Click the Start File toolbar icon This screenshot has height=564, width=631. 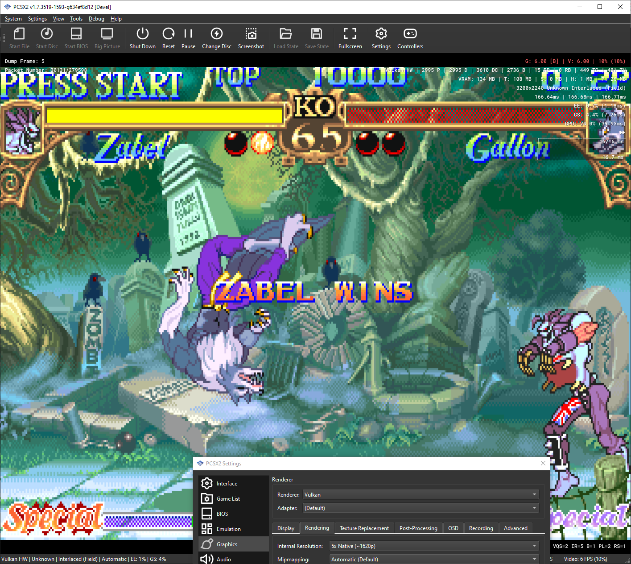tap(19, 38)
